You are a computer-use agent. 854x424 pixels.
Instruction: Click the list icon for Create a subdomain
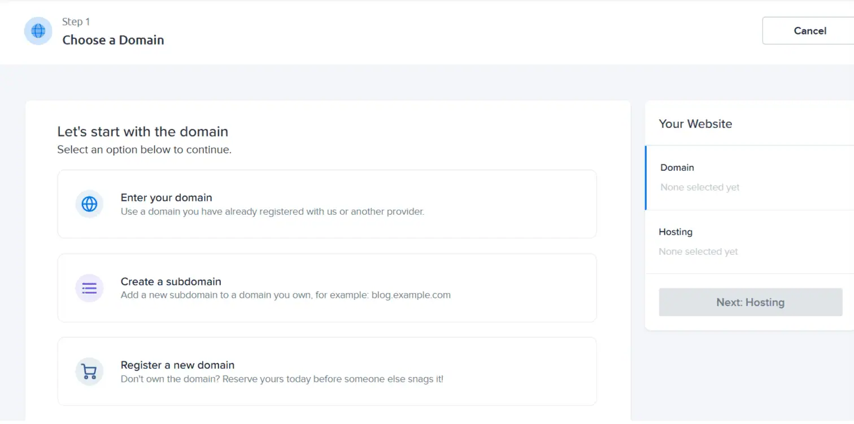(89, 288)
